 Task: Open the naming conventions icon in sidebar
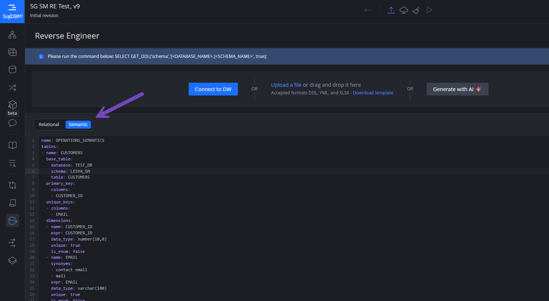[12, 163]
